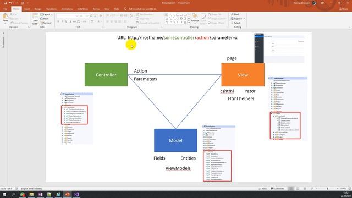Screen dimensions: 352x198
Task: Open Ribbon Display Options
Action: (322, 3)
